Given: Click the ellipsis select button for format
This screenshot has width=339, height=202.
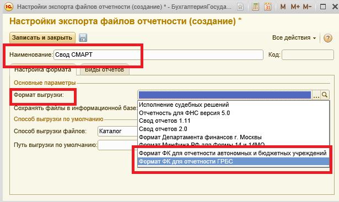Looking at the screenshot, I should coord(316,95).
